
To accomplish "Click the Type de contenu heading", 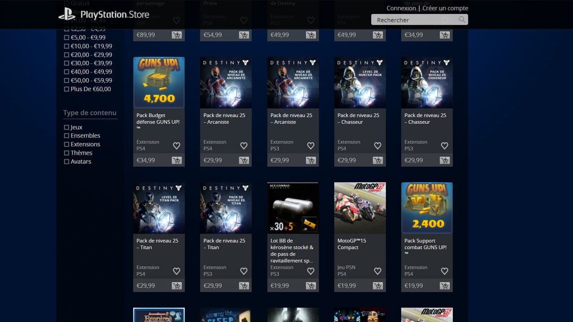I will tap(90, 113).
